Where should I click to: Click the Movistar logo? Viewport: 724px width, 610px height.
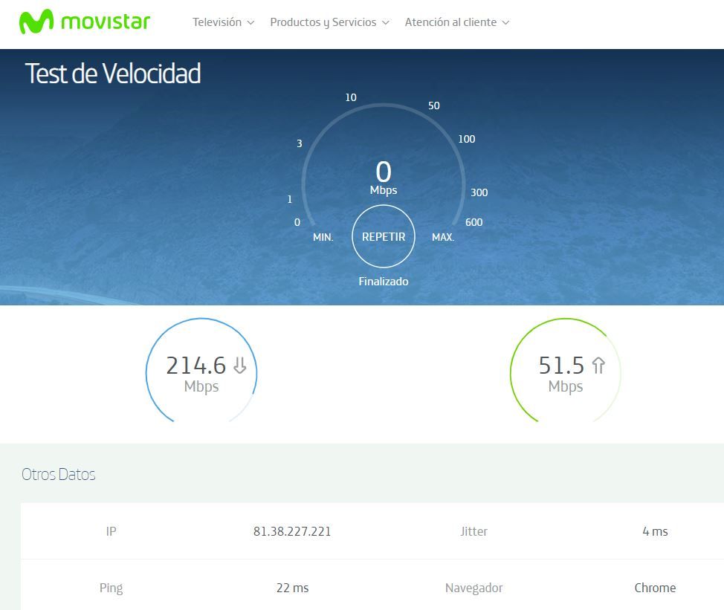point(85,22)
